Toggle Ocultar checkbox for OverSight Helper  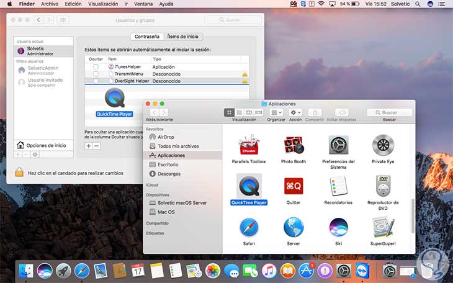point(96,81)
